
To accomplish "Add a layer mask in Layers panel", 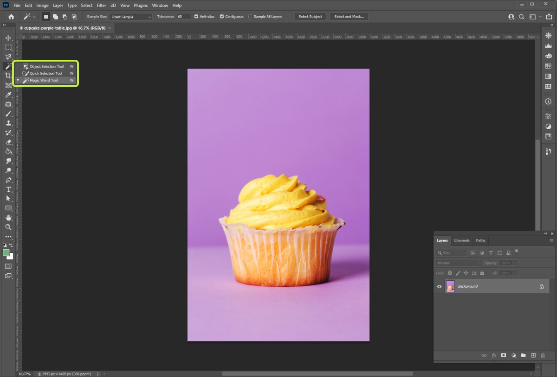I will coord(504,355).
